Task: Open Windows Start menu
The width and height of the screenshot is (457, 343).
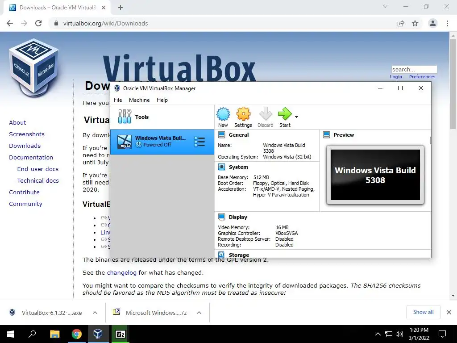Action: coord(11,334)
